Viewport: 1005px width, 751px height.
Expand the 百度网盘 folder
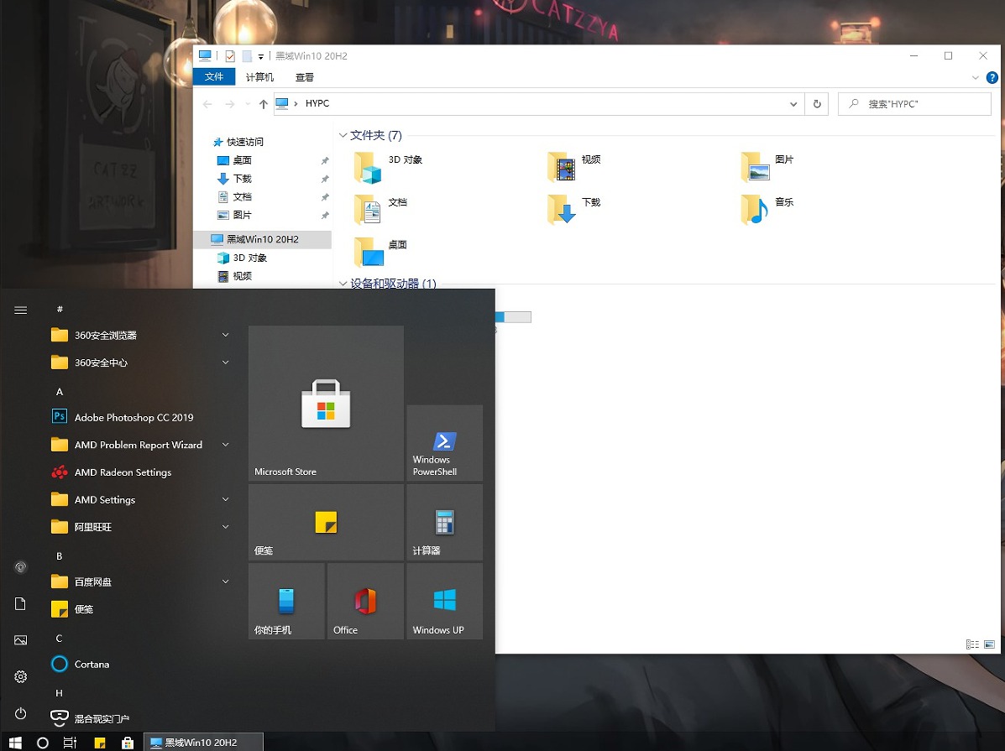226,582
